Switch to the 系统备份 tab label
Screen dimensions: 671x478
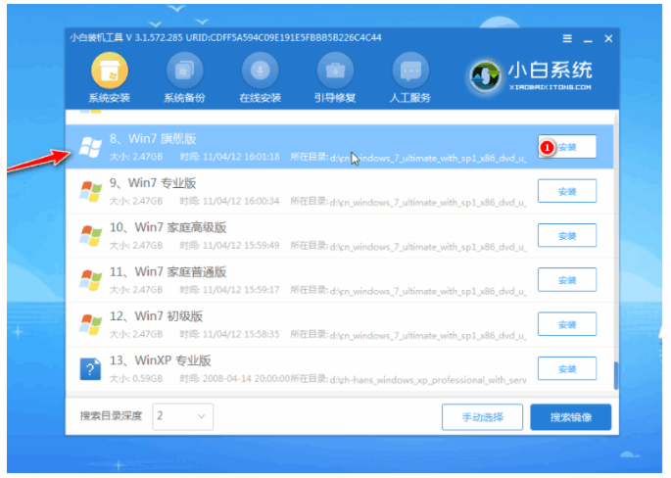point(184,98)
